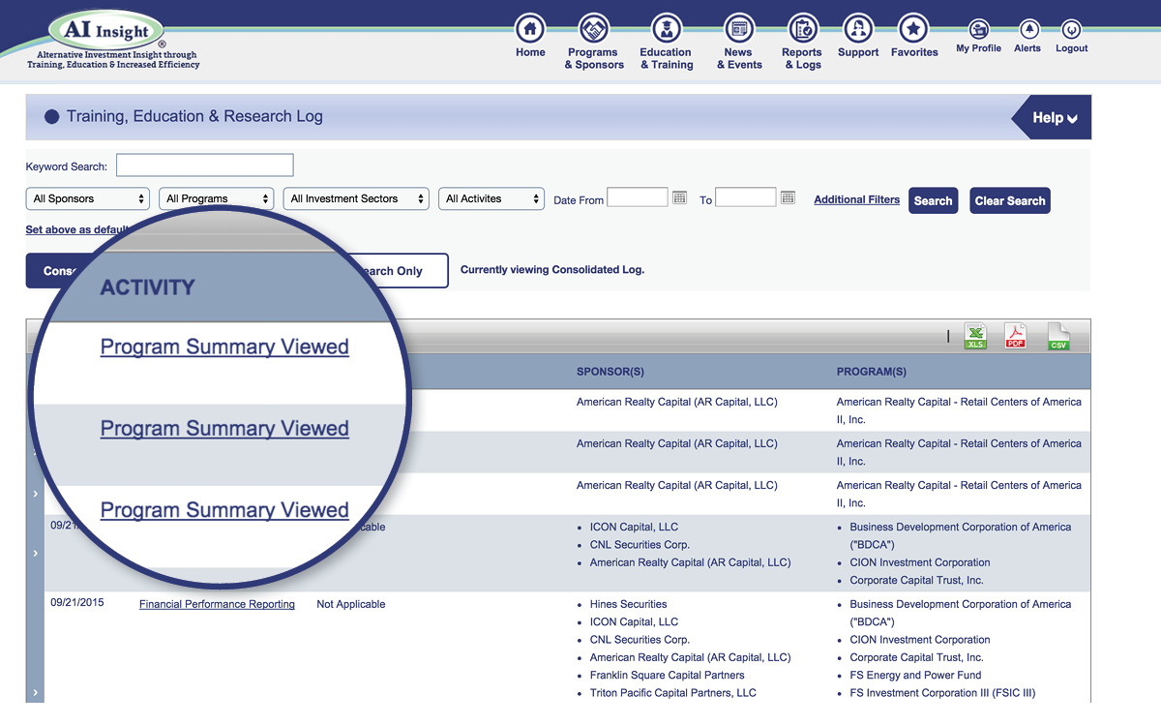Export the log as CSV
Viewport: 1161px width, 726px height.
point(1058,336)
